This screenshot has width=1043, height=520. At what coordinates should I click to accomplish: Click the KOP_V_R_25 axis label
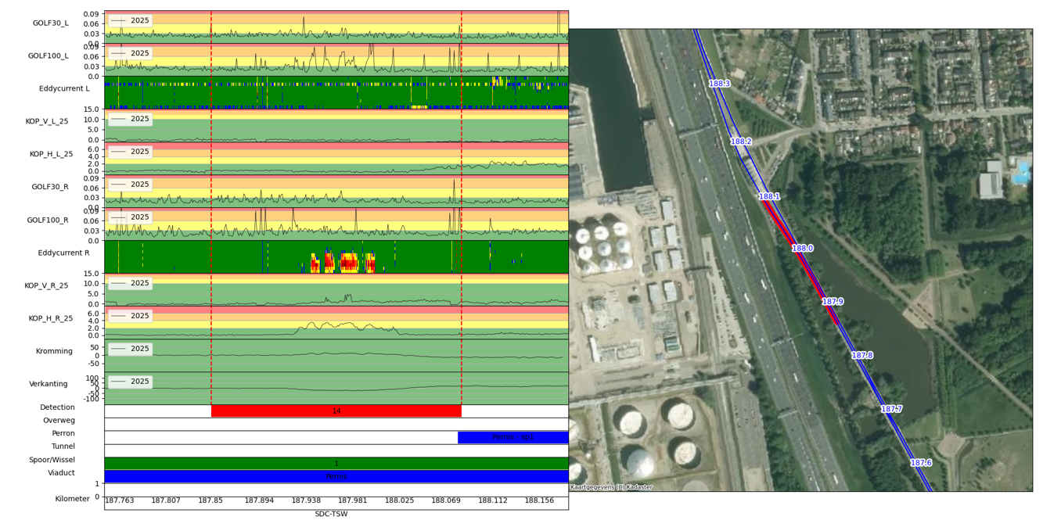(x=46, y=286)
